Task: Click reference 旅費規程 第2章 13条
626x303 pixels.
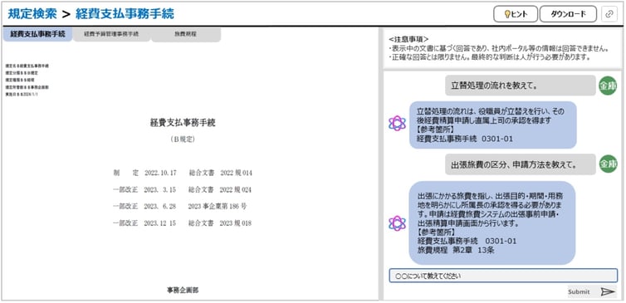Action: [x=457, y=251]
